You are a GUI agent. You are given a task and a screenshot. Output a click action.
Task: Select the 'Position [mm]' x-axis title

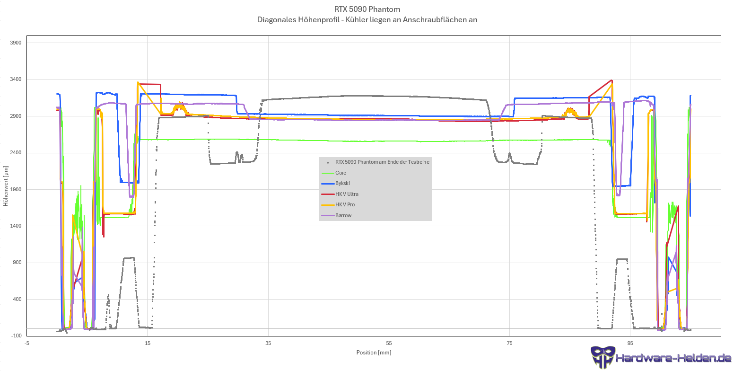pos(374,353)
